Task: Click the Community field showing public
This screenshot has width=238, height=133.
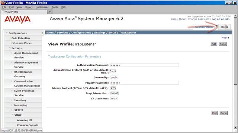Action: point(114,78)
